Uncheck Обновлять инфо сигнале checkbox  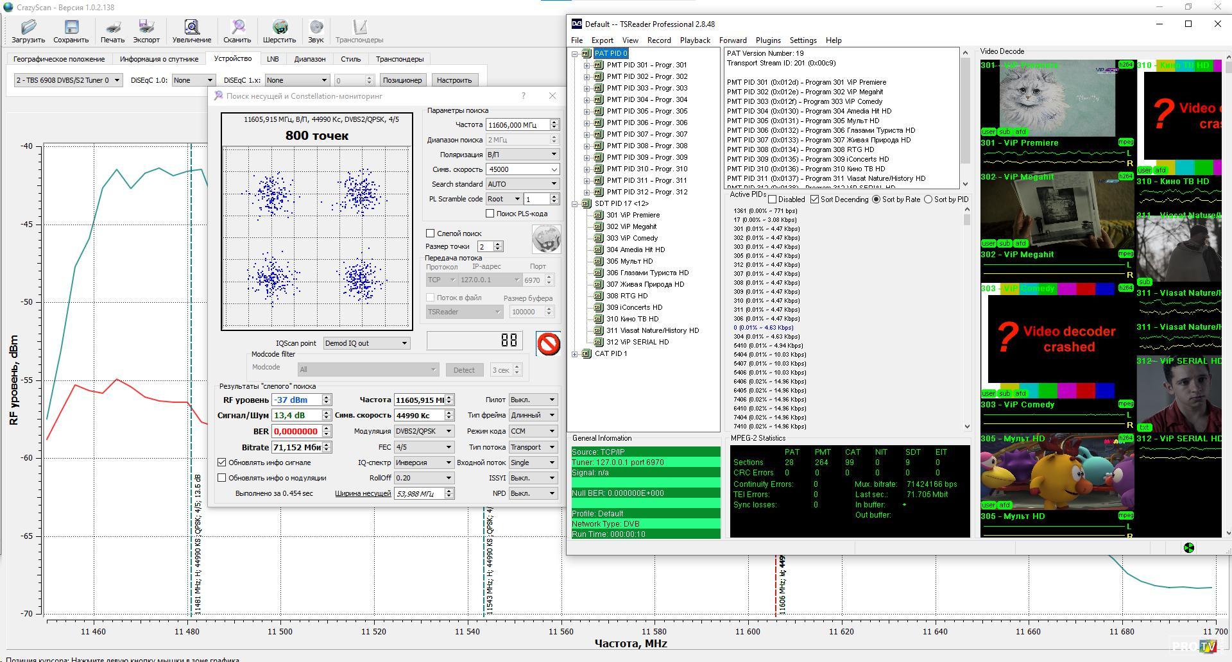222,463
